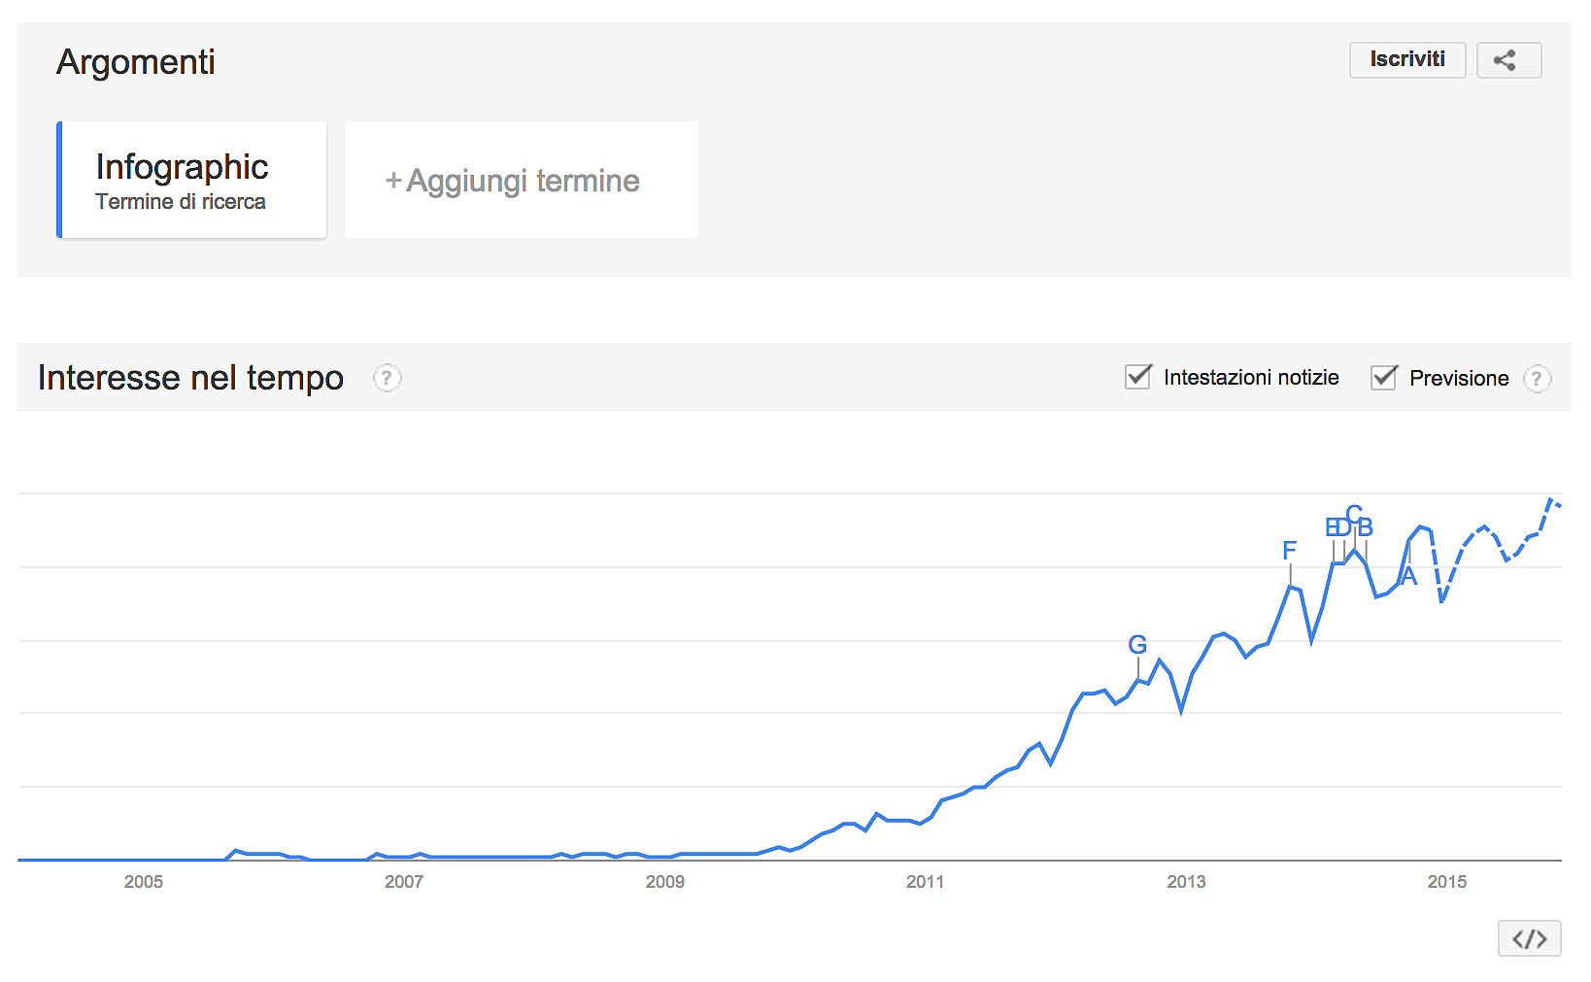The height and width of the screenshot is (982, 1591).
Task: Click news marker B on the chart
Action: pyautogui.click(x=1365, y=527)
